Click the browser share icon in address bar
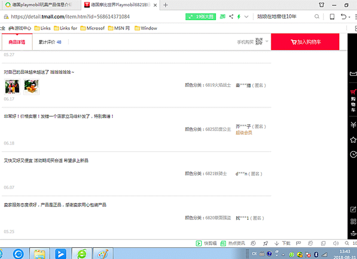This screenshot has height=259, width=357. (x=232, y=17)
